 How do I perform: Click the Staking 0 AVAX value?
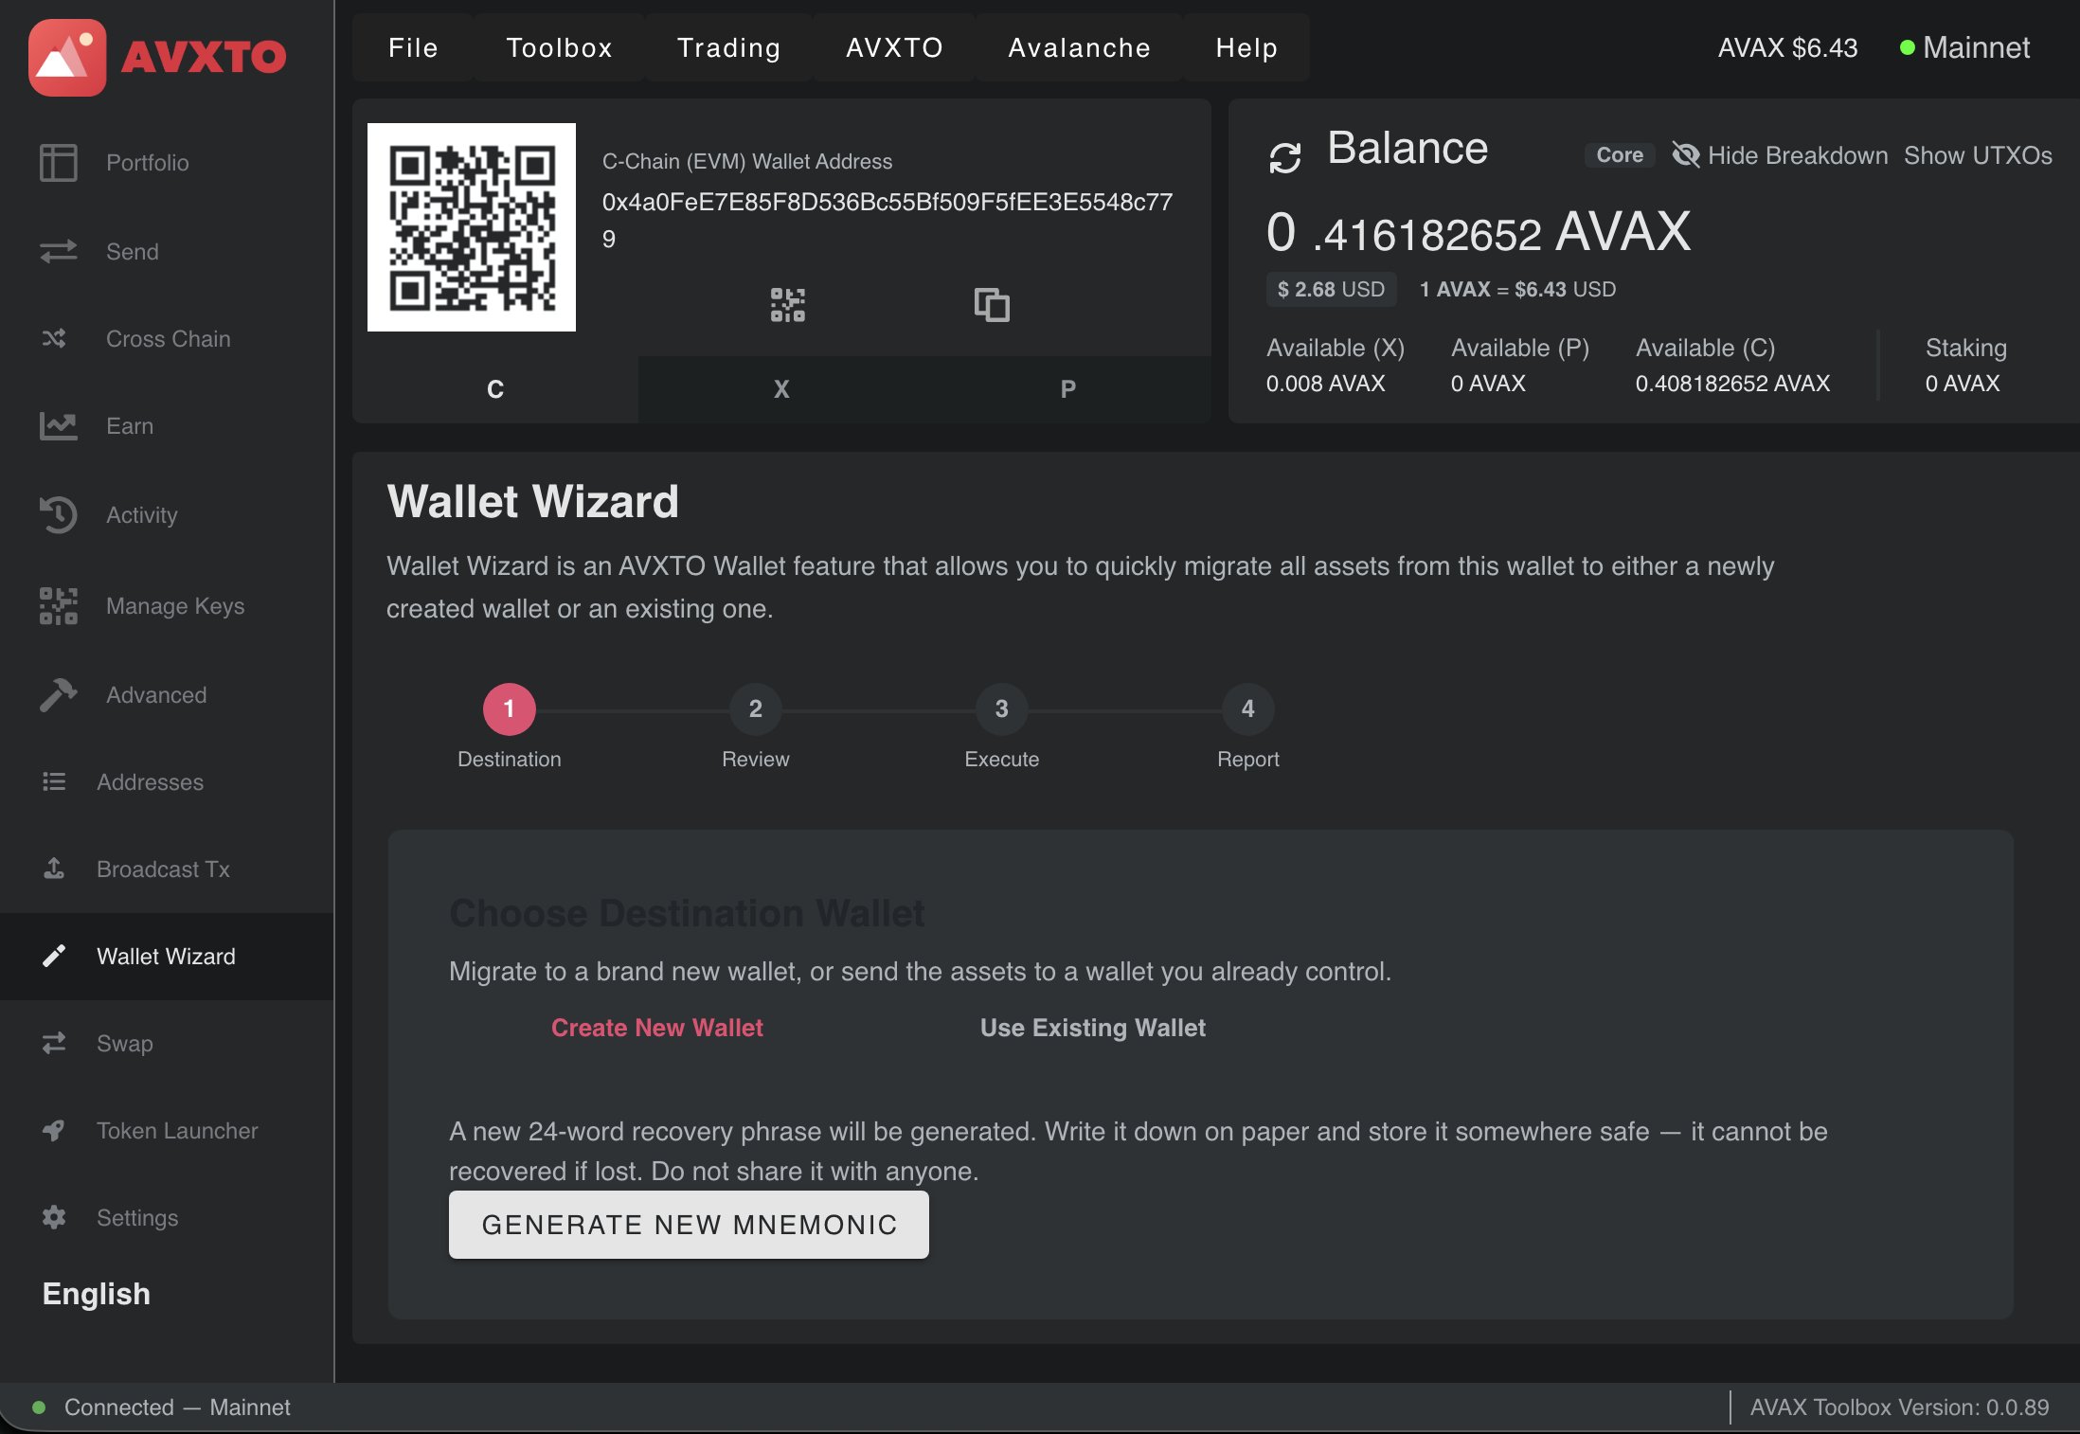[x=1963, y=383]
